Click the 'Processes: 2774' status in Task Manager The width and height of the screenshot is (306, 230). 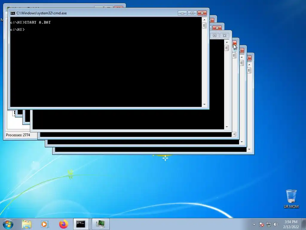click(18, 135)
